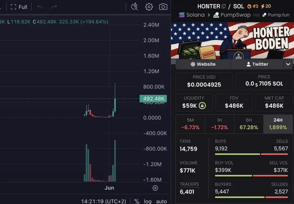Screen dimensions: 294x204
Task: Open PumpSwap DEX link
Action: click(x=232, y=15)
